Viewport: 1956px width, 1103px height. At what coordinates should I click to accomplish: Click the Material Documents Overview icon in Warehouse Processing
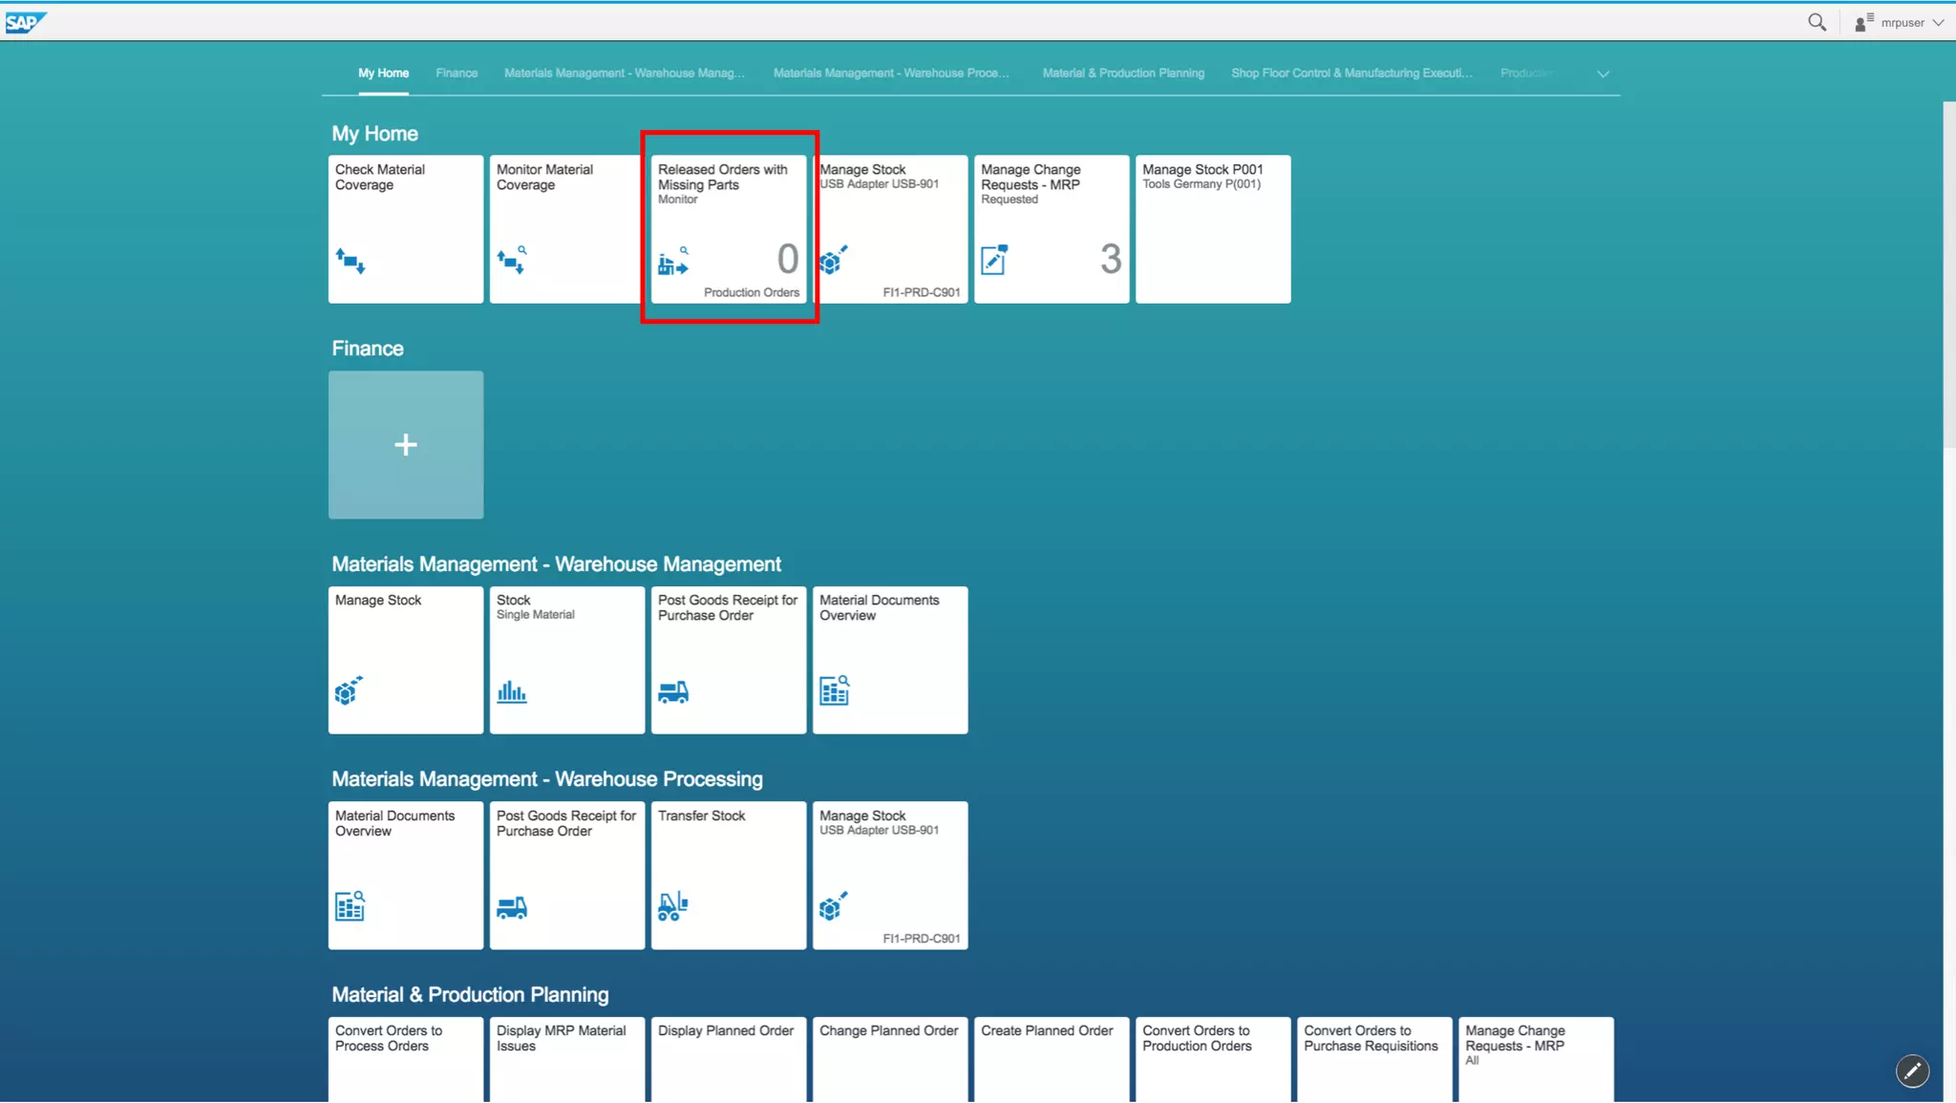tap(350, 905)
